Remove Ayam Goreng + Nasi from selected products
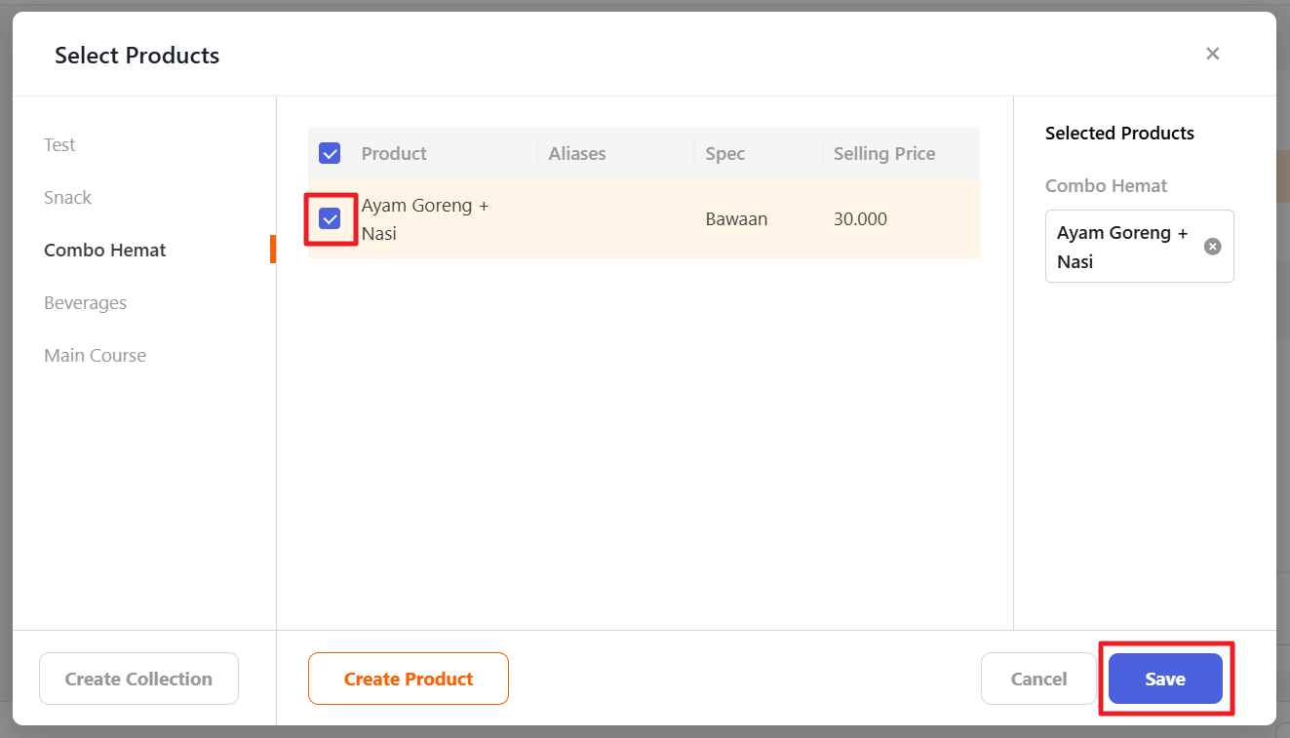 click(x=1212, y=247)
